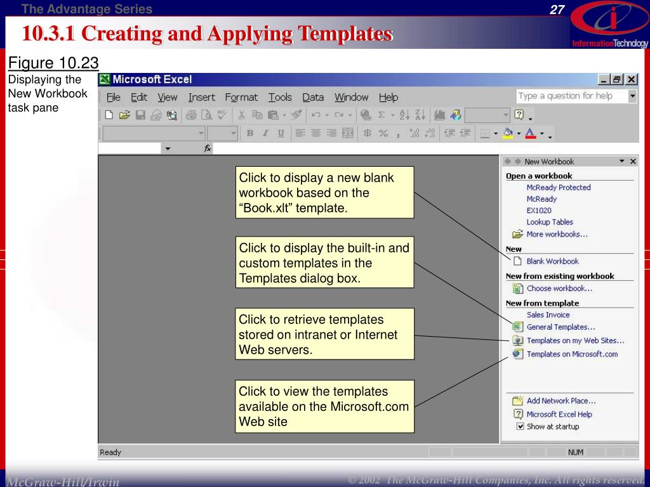This screenshot has height=487, width=650.
Task: Expand the Font Color dropdown arrow
Action: pyautogui.click(x=542, y=133)
